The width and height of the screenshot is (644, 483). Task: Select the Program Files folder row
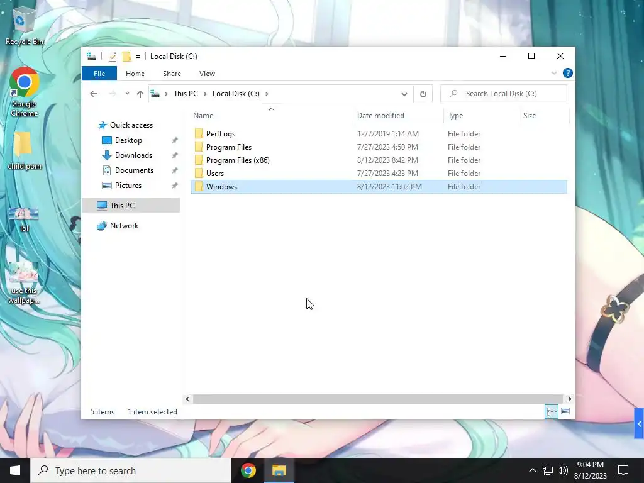click(x=379, y=147)
